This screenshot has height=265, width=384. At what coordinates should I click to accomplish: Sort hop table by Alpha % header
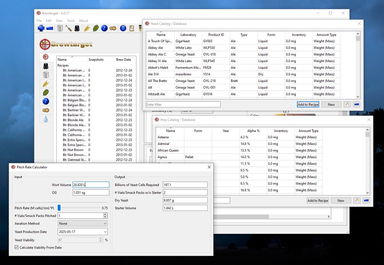(253, 131)
